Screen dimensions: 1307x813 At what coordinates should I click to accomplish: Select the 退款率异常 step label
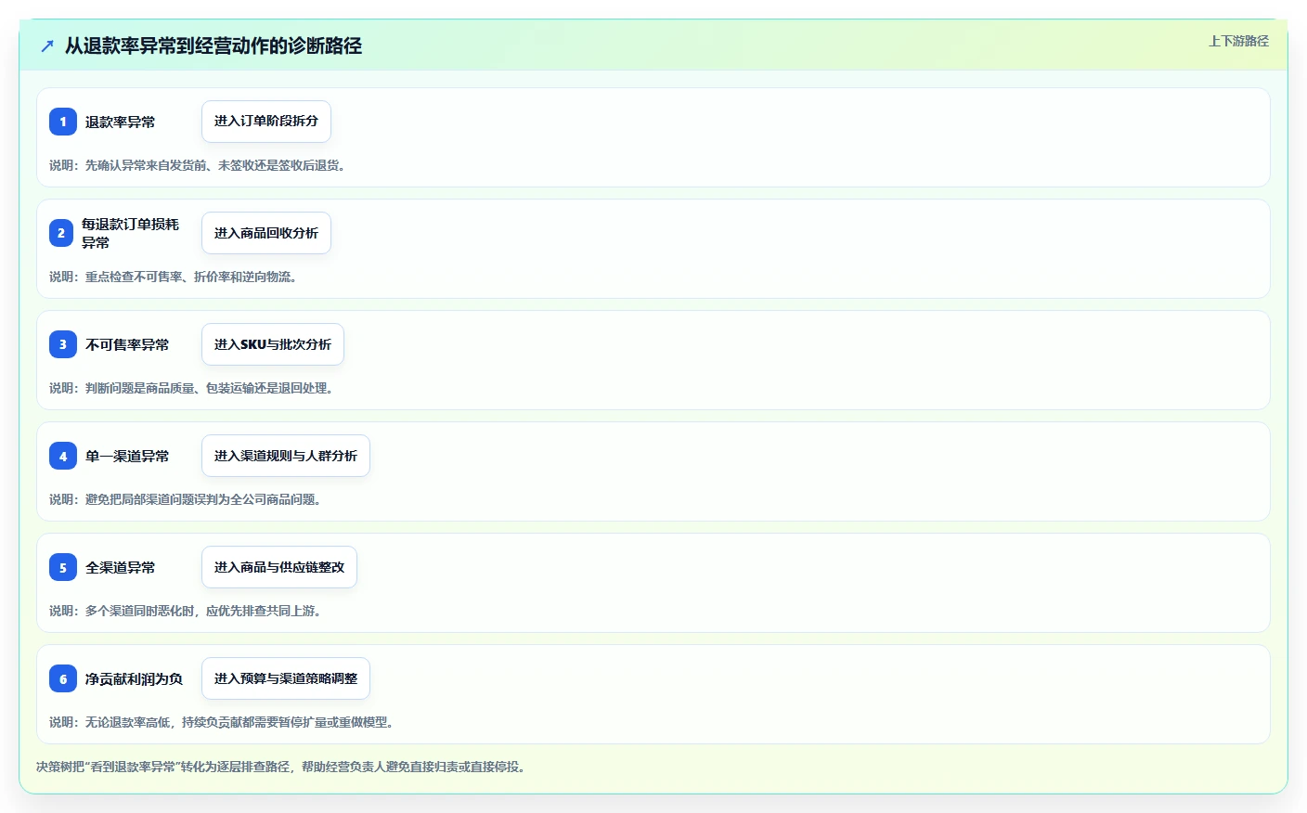tap(121, 122)
